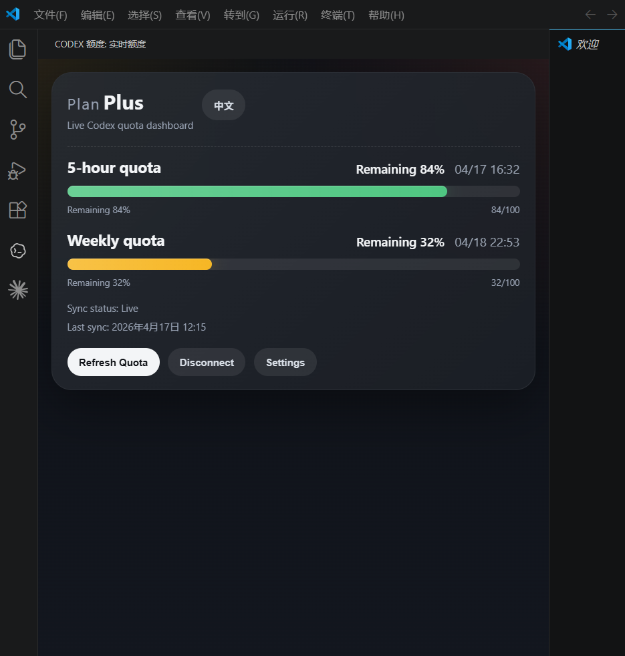625x656 pixels.
Task: Click the CODEX 额度: 实时额度 panel title
Action: click(100, 44)
